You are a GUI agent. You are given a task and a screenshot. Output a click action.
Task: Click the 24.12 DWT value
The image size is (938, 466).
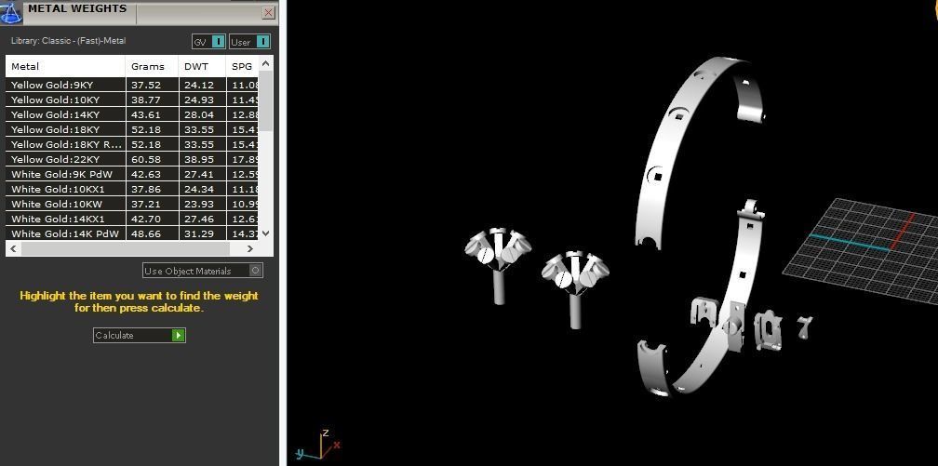pyautogui.click(x=199, y=85)
